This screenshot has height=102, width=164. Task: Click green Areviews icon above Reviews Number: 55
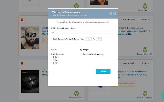pos(145,93)
